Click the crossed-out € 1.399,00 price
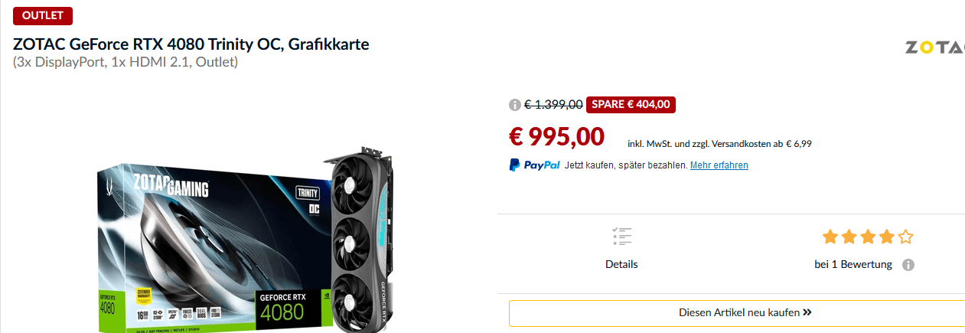 tap(553, 105)
